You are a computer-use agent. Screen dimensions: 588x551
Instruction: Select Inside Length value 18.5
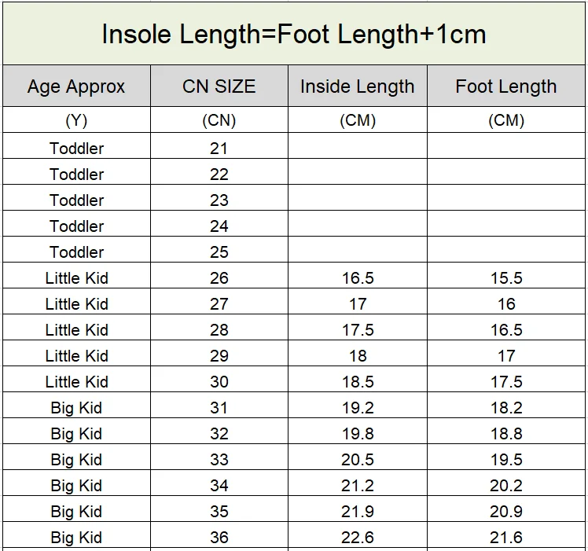pos(357,381)
